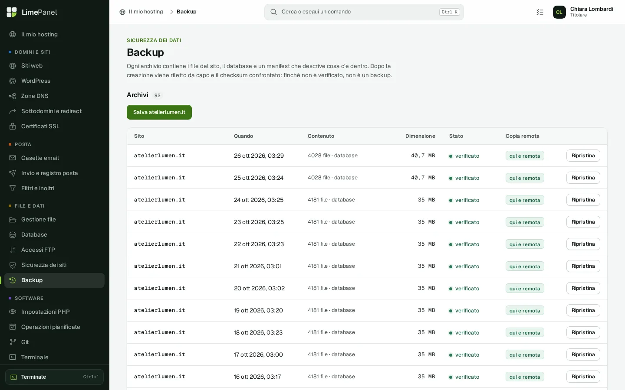Select the Backup sidebar item
The width and height of the screenshot is (625, 390).
(x=54, y=280)
